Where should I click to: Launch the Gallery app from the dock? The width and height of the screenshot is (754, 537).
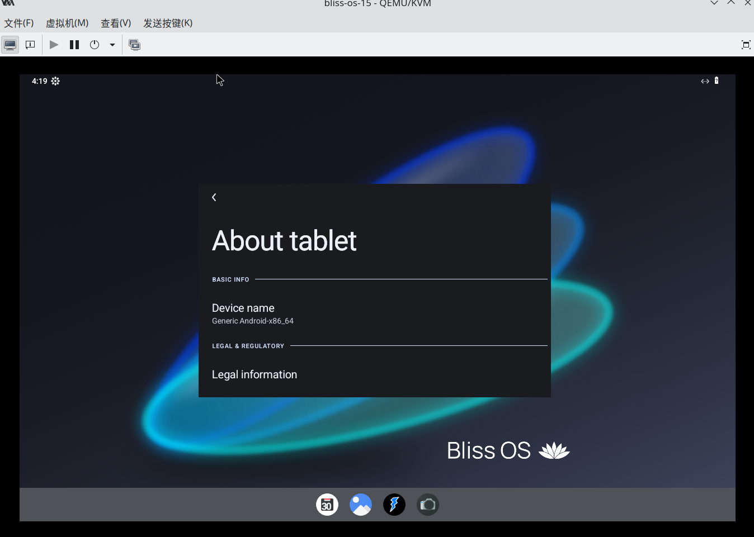tap(361, 505)
